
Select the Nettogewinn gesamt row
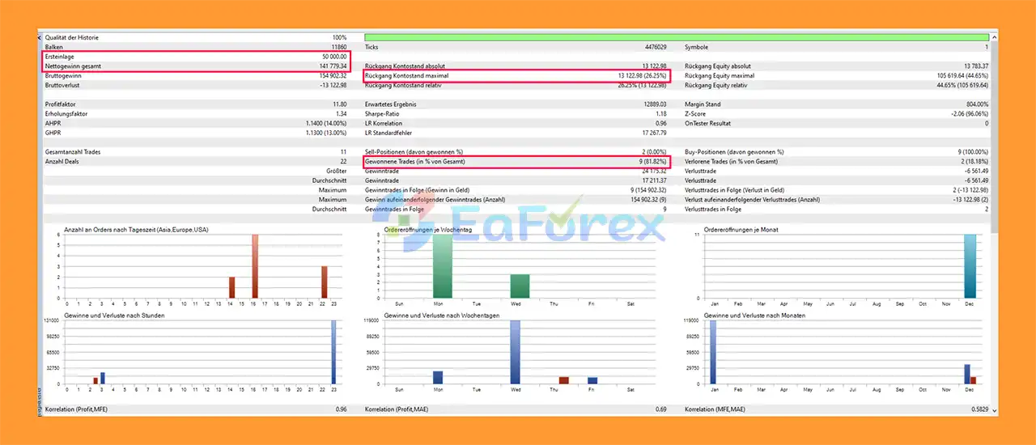(x=196, y=66)
